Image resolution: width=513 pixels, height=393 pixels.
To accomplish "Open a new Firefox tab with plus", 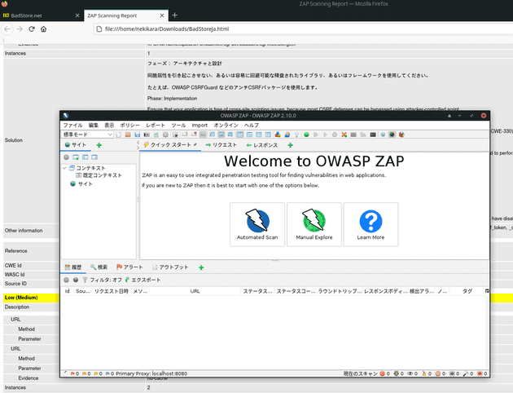I will pyautogui.click(x=175, y=15).
